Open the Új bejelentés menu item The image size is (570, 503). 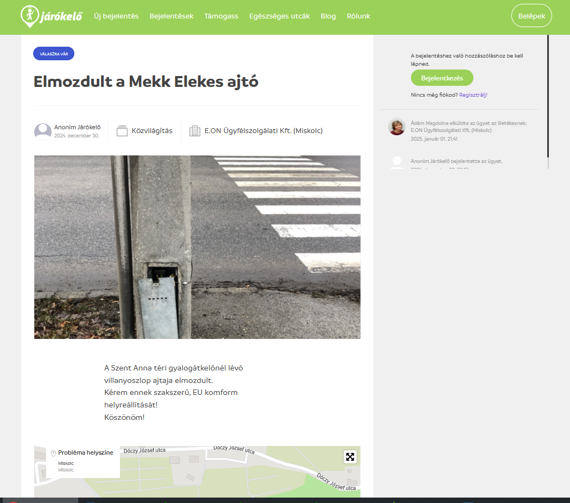(x=116, y=16)
